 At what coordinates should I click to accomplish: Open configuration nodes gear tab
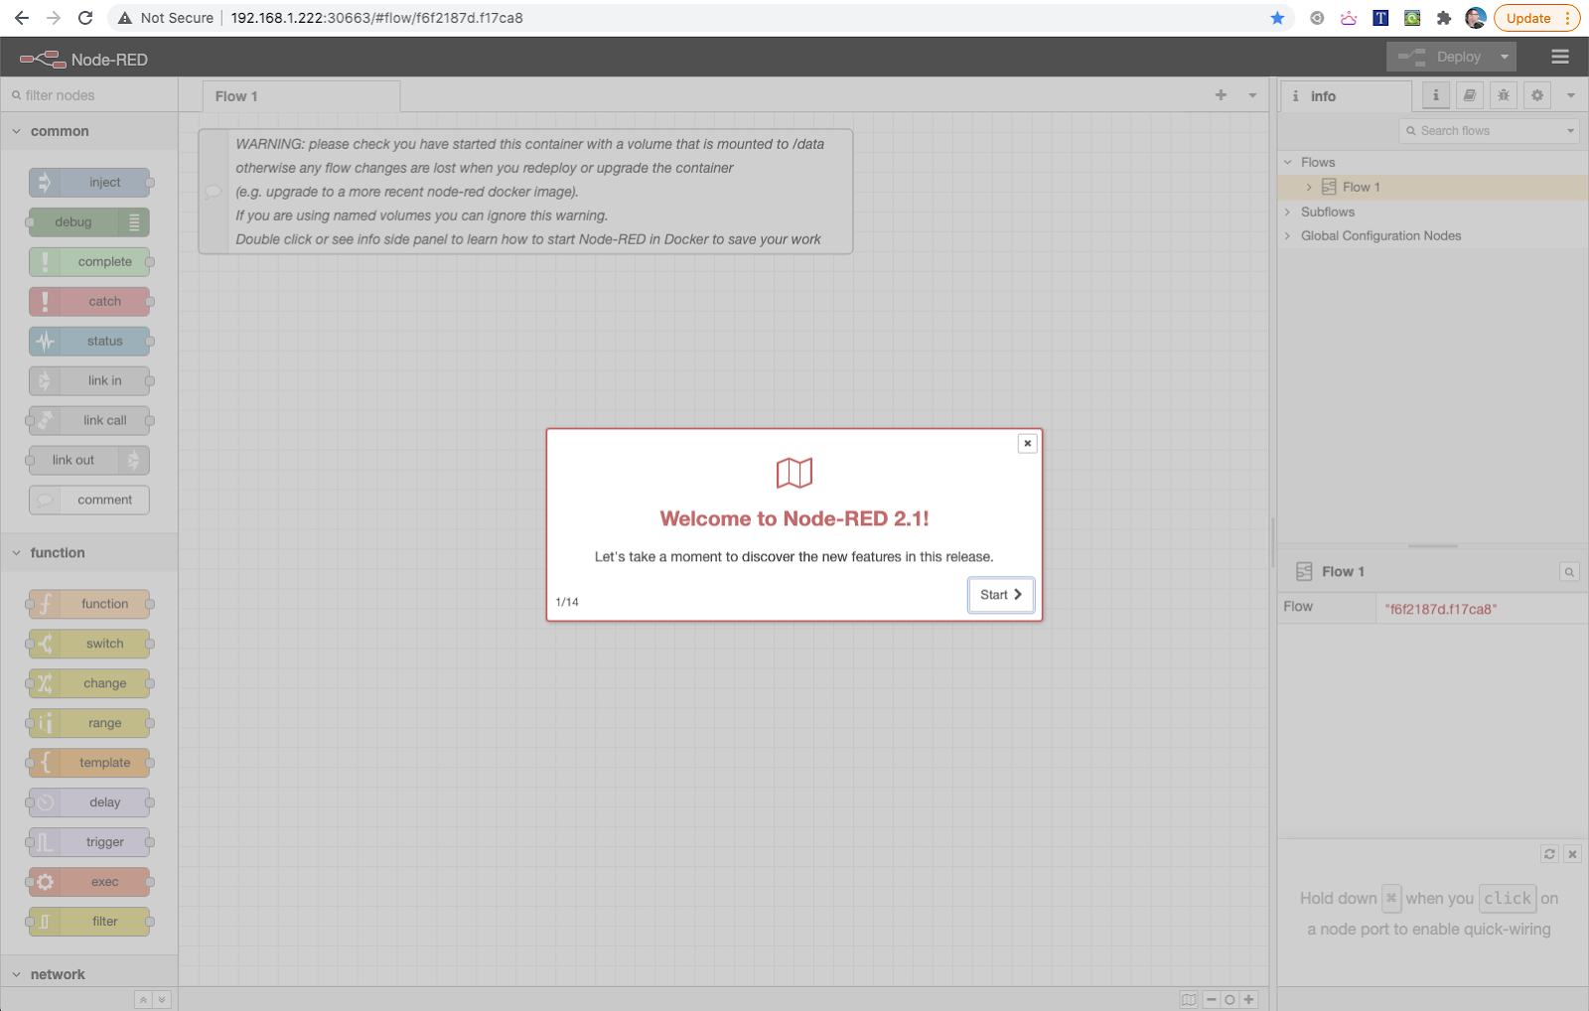(x=1537, y=95)
